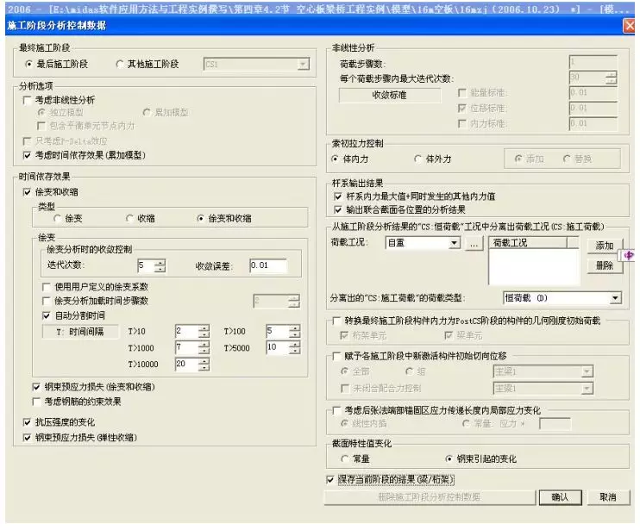This screenshot has width=640, height=530.
Task: Click the purple icon at dialog right edge
Action: click(629, 256)
